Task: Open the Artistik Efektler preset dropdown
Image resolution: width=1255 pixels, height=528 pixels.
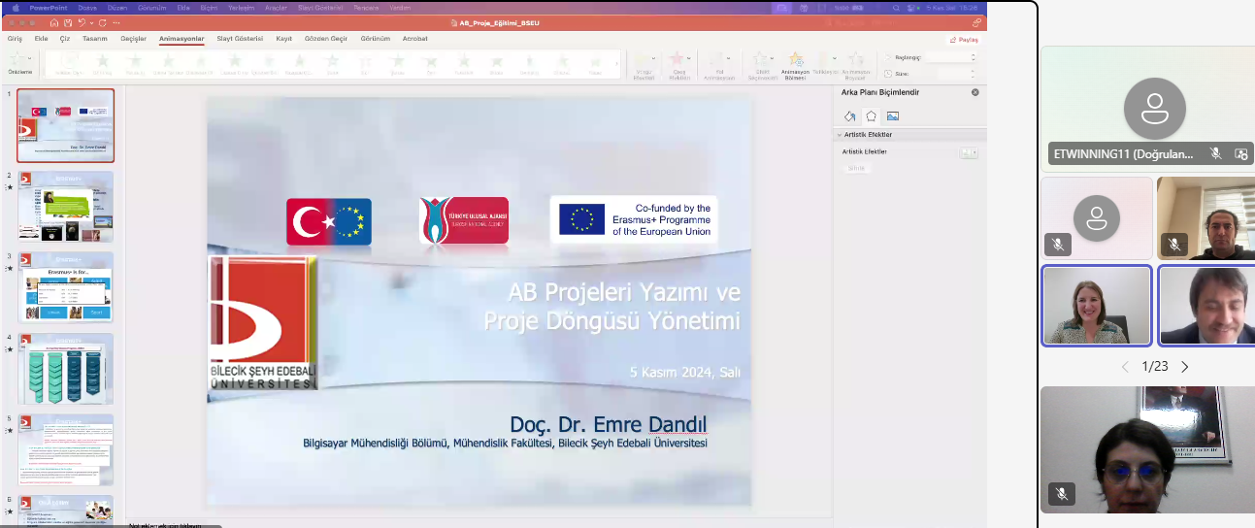Action: click(969, 152)
